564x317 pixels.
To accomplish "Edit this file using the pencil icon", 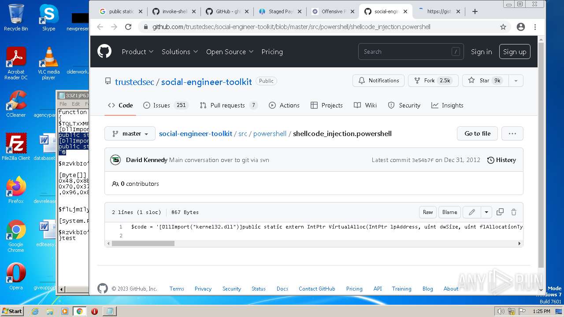I will click(471, 212).
